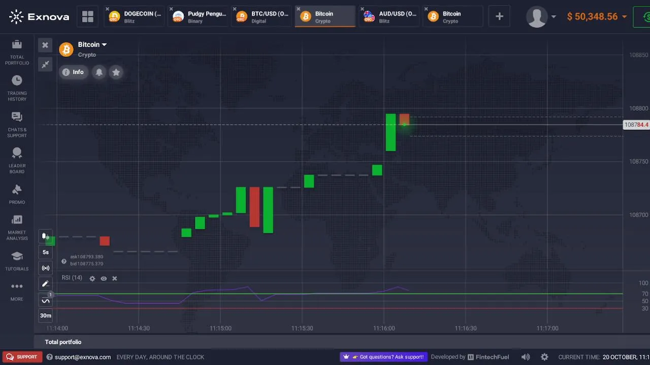The width and height of the screenshot is (650, 365).
Task: Open the user profile avatar menu
Action: (x=541, y=17)
